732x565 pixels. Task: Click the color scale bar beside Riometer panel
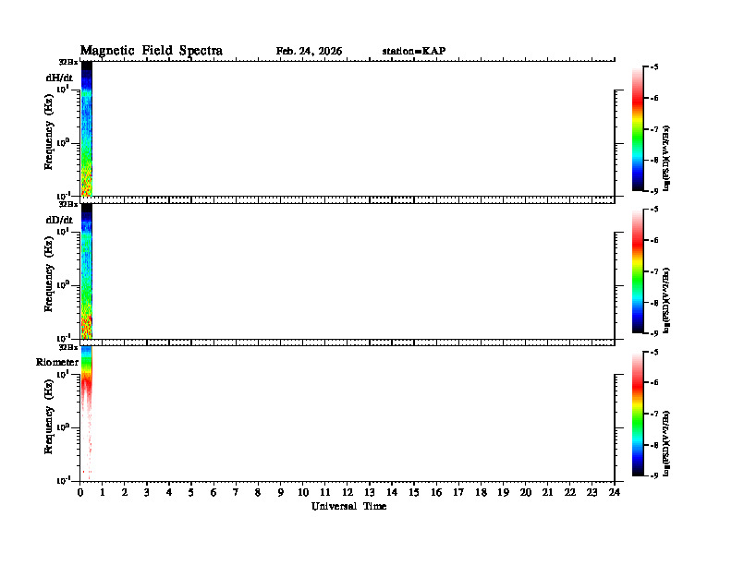pos(638,414)
